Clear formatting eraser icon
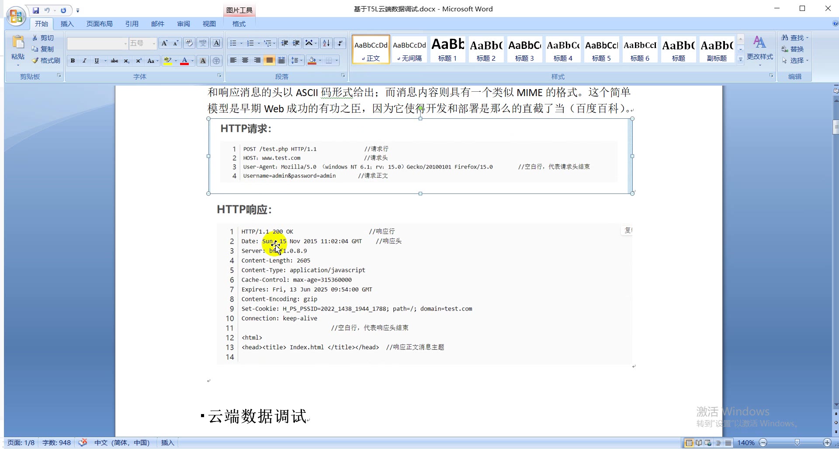Viewport: 839px width, 449px height. coord(189,43)
